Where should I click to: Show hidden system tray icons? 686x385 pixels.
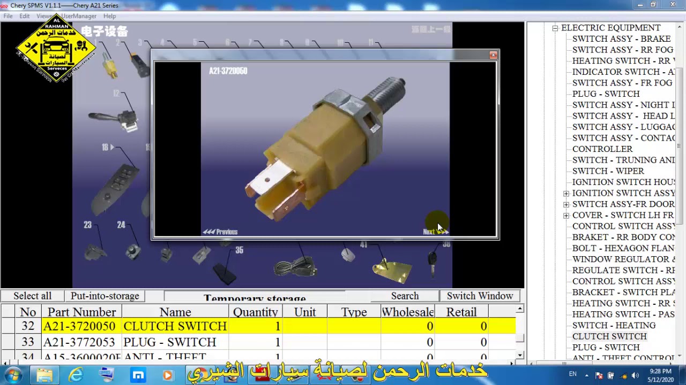(587, 375)
